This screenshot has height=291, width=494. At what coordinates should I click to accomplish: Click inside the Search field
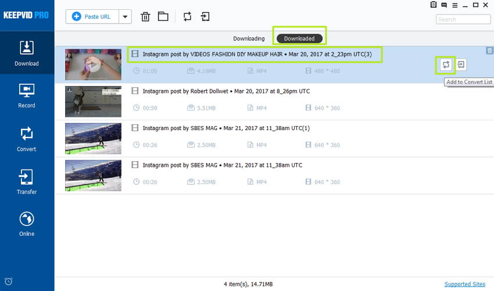[x=463, y=20]
